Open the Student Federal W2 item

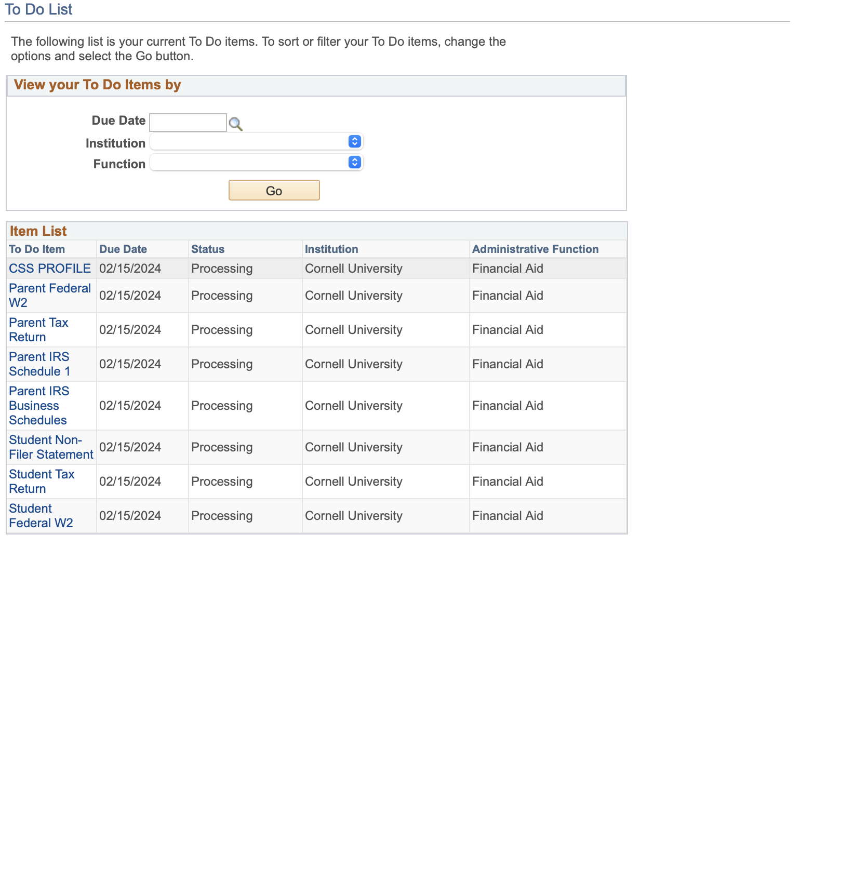(x=41, y=516)
